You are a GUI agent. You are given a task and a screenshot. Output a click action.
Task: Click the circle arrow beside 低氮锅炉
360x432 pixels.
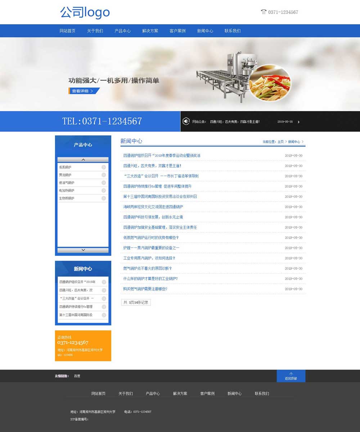click(x=104, y=167)
